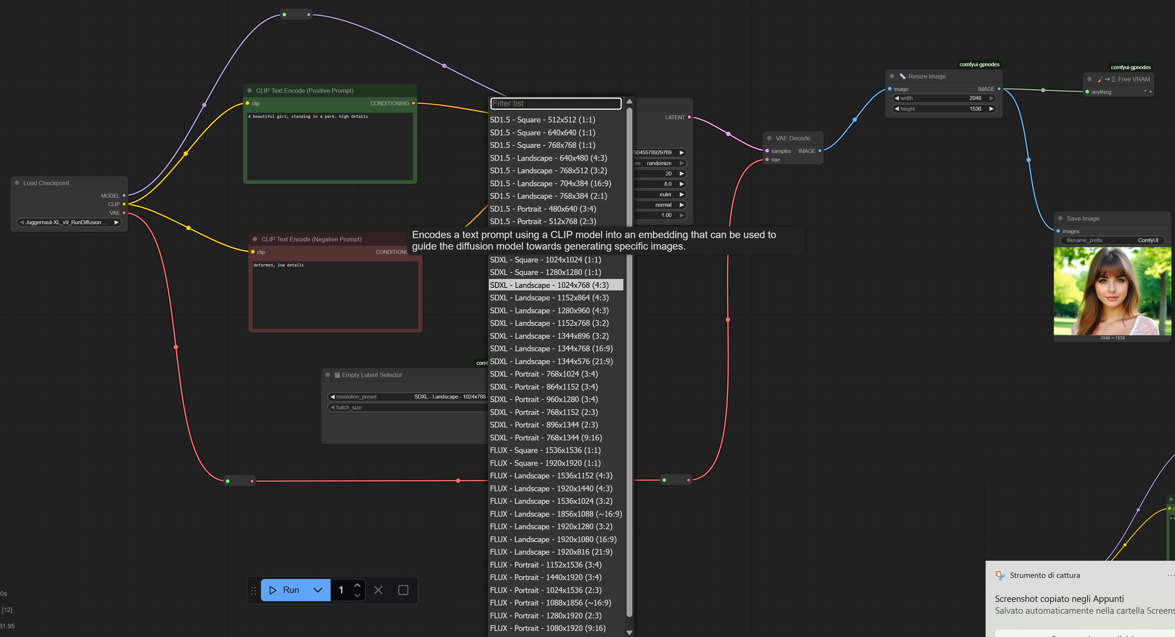Edit the filename_prefix ComfyUI field
The image size is (1175, 637).
[x=1112, y=240]
